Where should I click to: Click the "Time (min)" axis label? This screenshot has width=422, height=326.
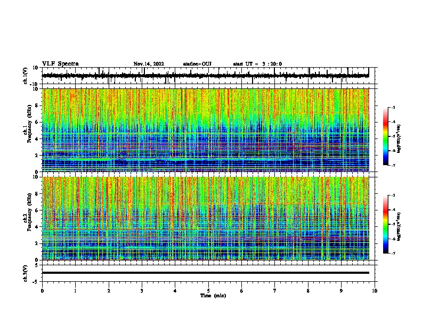pyautogui.click(x=213, y=296)
